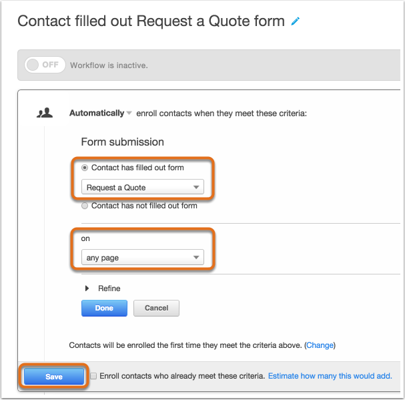
Task: Open the Request a Quote form dropdown
Action: click(x=143, y=187)
